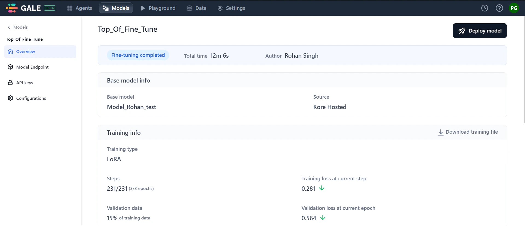
Task: Select Overview in the sidebar
Action: coord(40,51)
